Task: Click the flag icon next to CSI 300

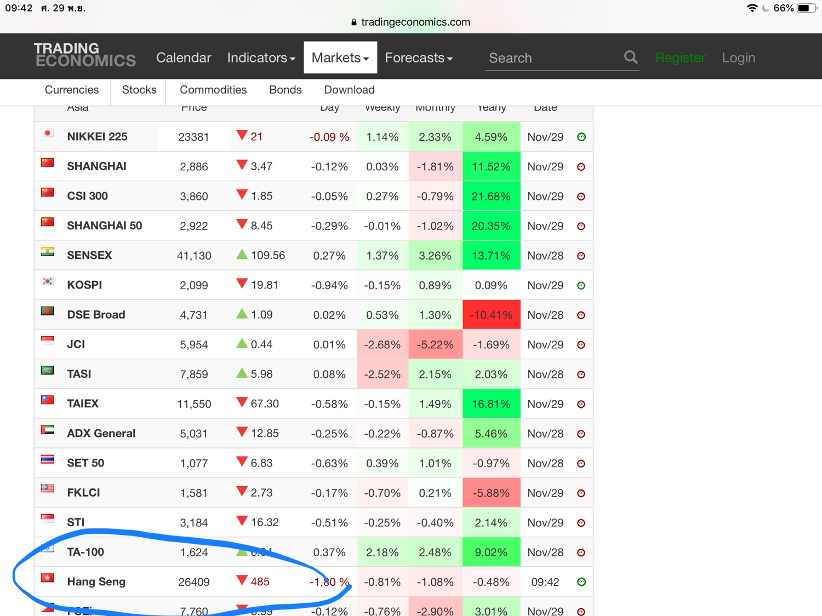Action: (x=48, y=192)
